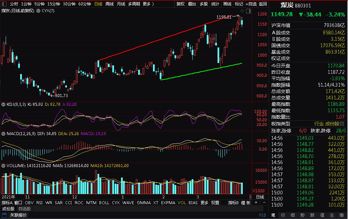This screenshot has width=348, height=219.
Task: Toggle the left sidebar panel icon
Action: 4,4
